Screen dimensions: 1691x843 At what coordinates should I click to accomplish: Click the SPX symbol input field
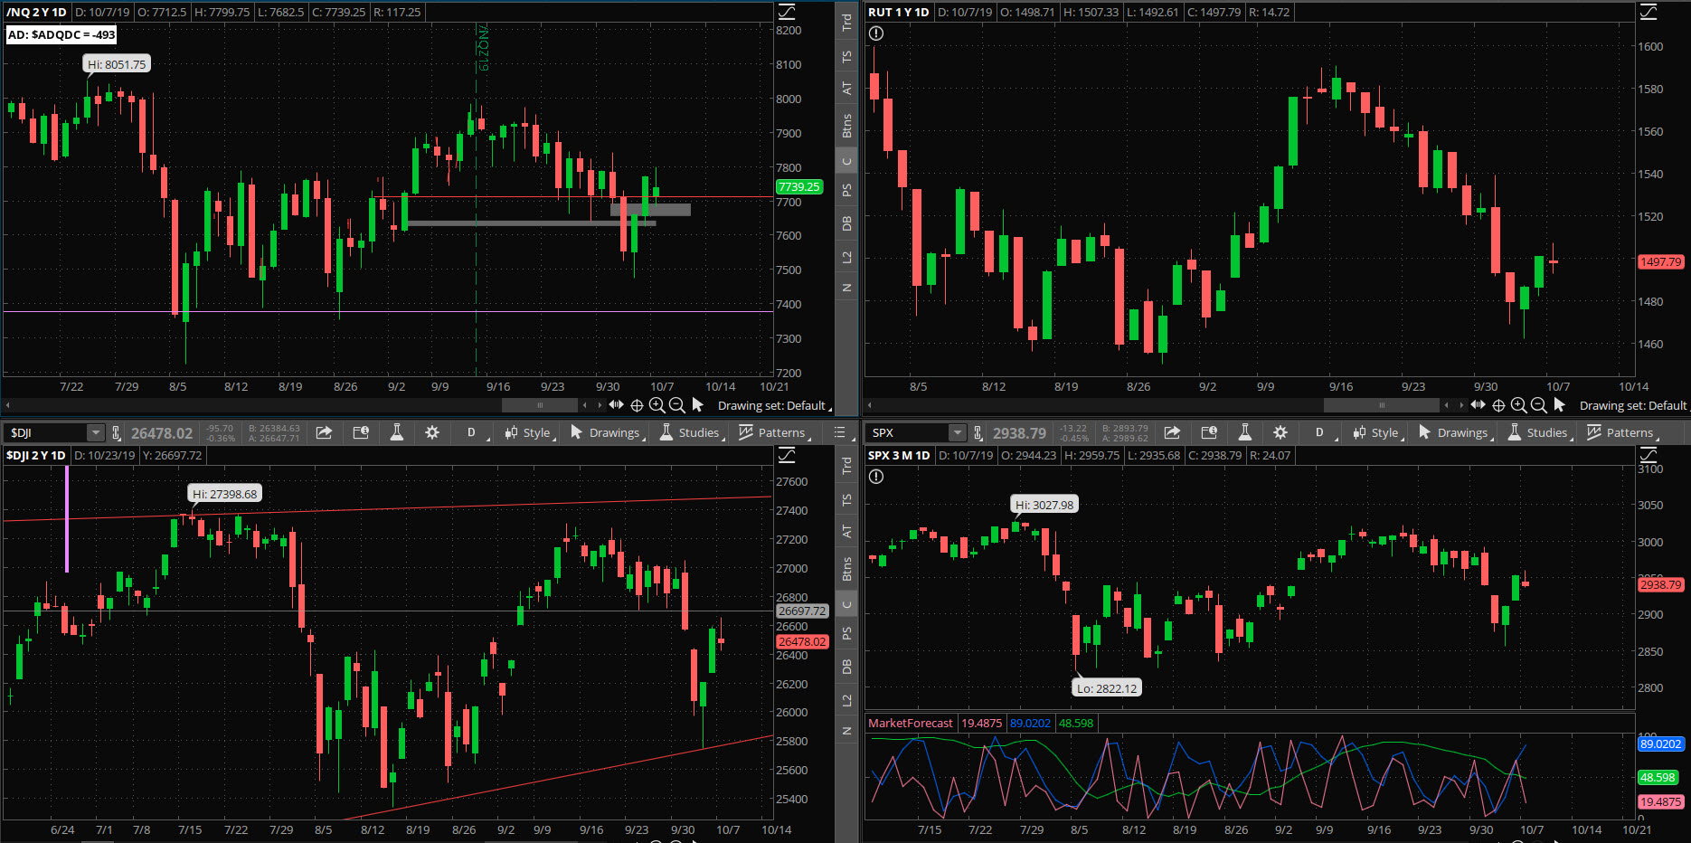coord(908,432)
